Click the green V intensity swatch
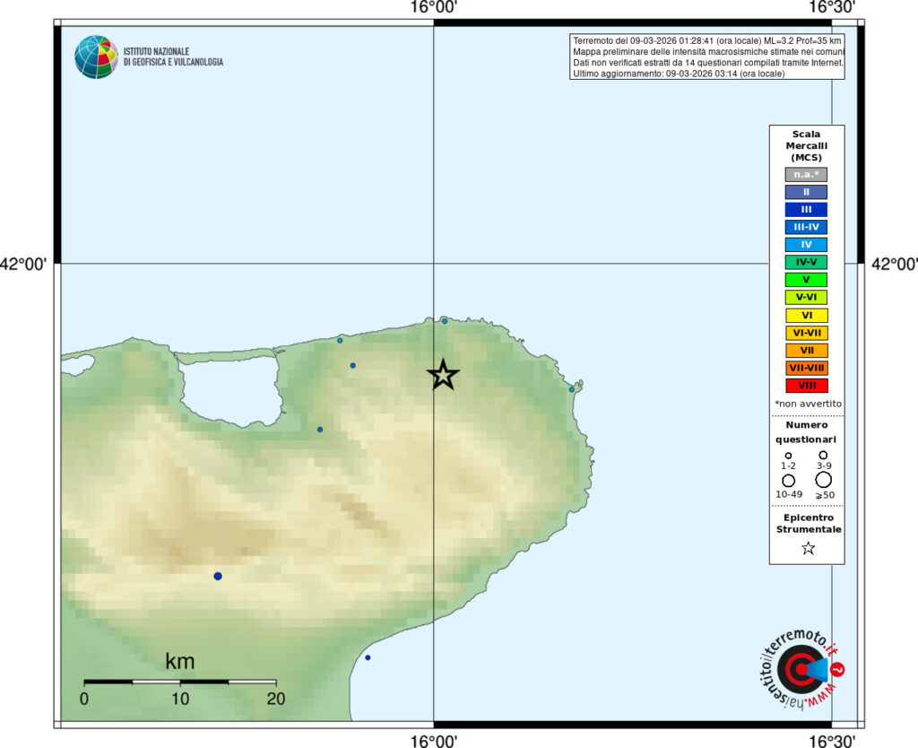Screen dimensions: 918x748 click(x=806, y=280)
